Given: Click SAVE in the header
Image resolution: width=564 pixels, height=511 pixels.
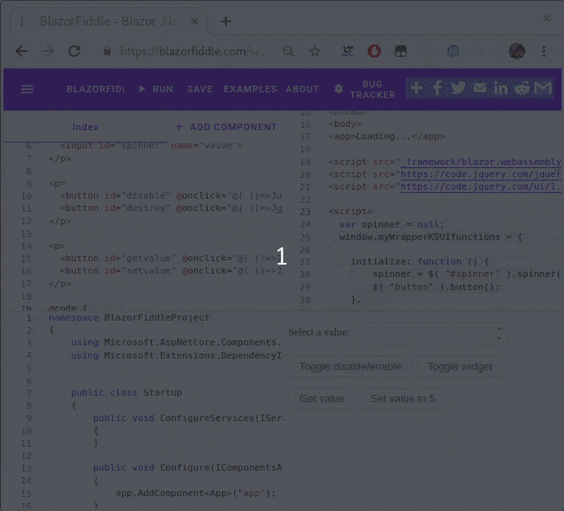Looking at the screenshot, I should (200, 89).
